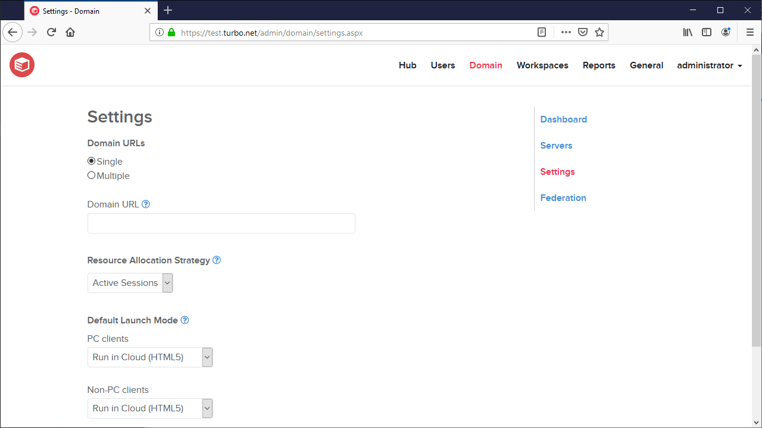This screenshot has height=428, width=762.
Task: Click the tracking protection shield icon
Action: [x=582, y=32]
